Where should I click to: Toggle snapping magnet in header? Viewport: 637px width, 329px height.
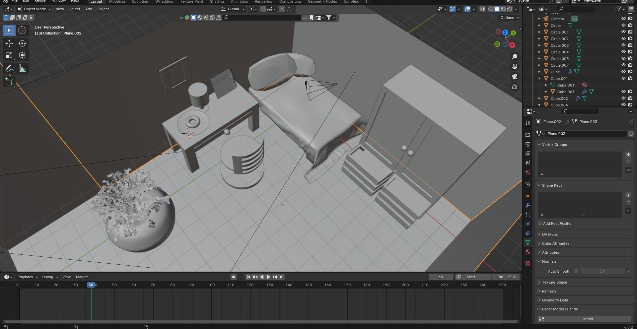263,9
